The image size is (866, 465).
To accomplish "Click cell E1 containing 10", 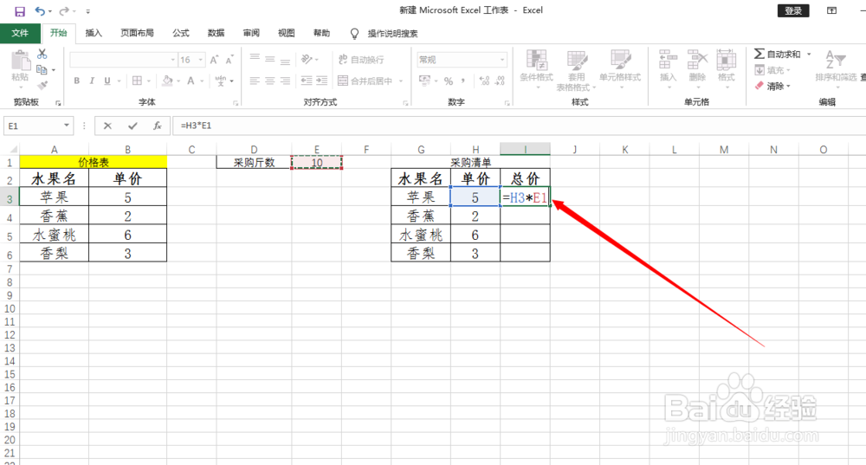I will tap(316, 163).
